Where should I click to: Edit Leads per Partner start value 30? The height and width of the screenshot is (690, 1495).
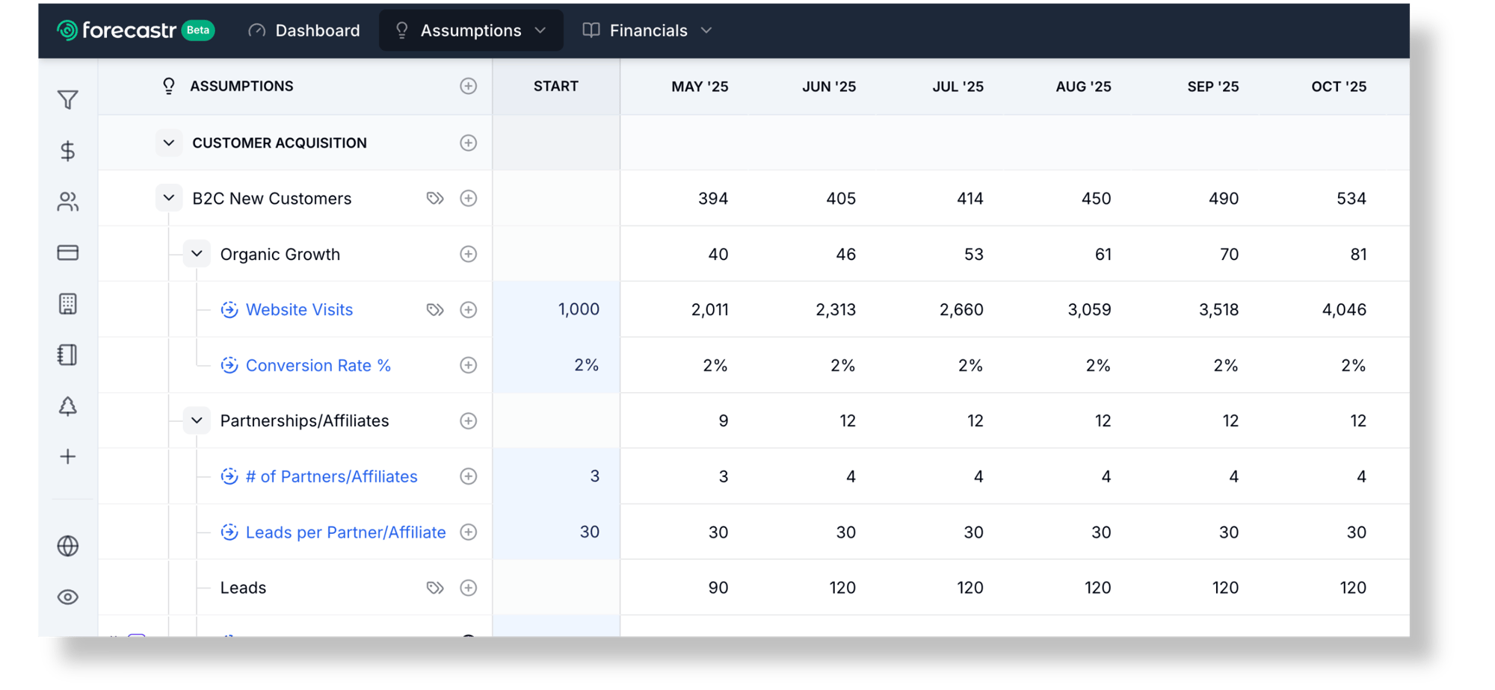coord(556,532)
